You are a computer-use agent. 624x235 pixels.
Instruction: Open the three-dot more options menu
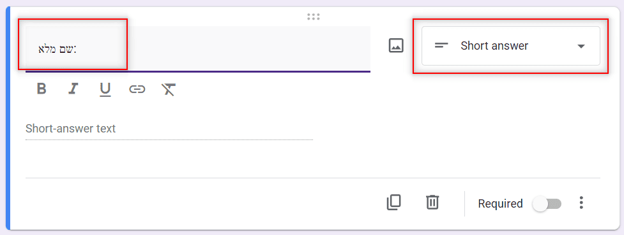[581, 203]
